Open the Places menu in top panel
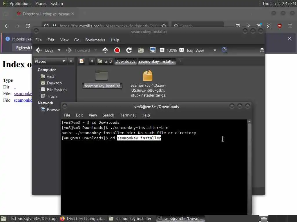Screen dimensions: 297x222 (x=41, y=3)
